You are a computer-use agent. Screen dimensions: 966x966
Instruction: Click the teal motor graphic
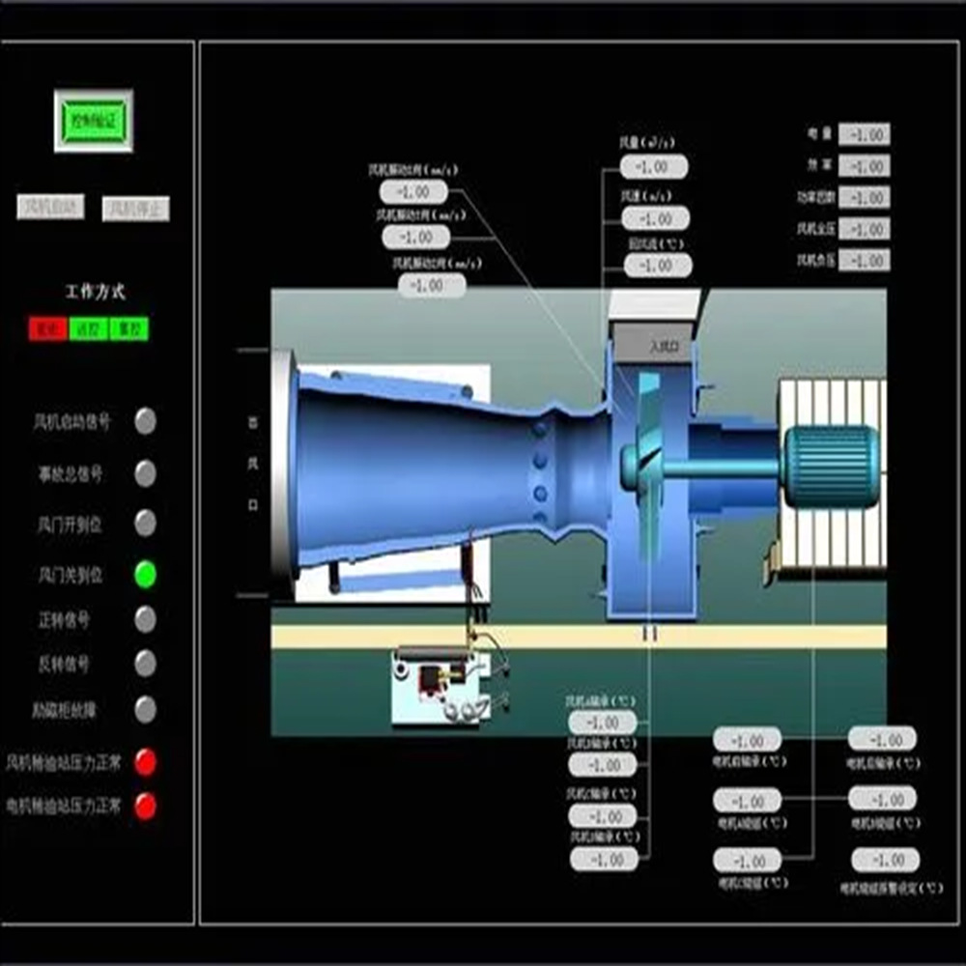831,467
